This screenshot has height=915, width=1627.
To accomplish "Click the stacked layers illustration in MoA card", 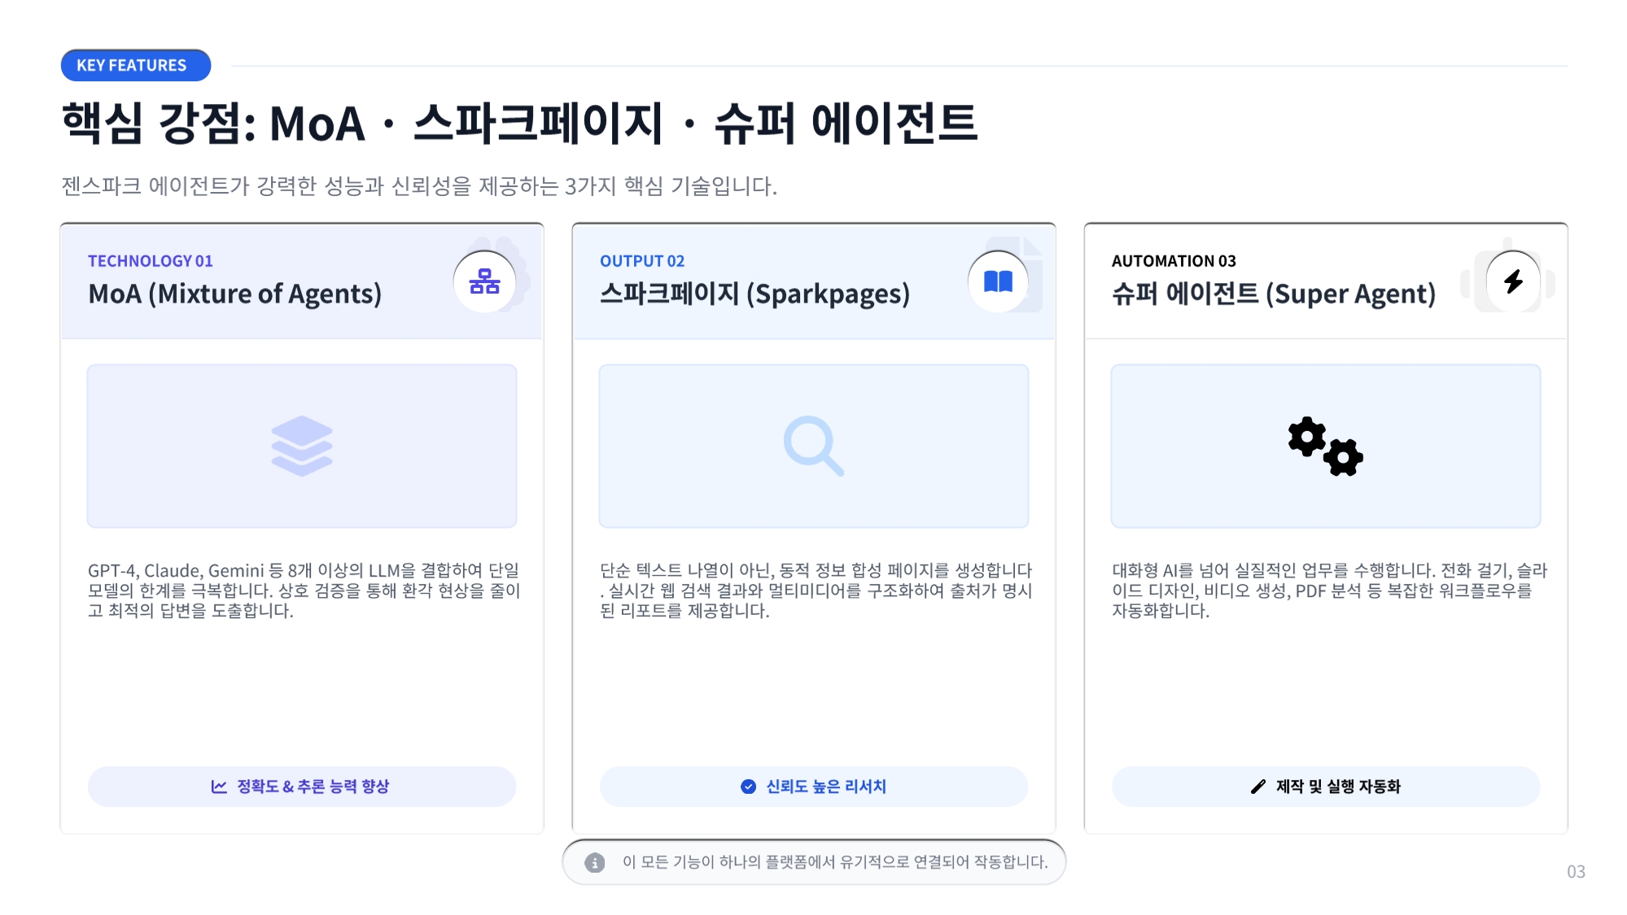I will (301, 447).
